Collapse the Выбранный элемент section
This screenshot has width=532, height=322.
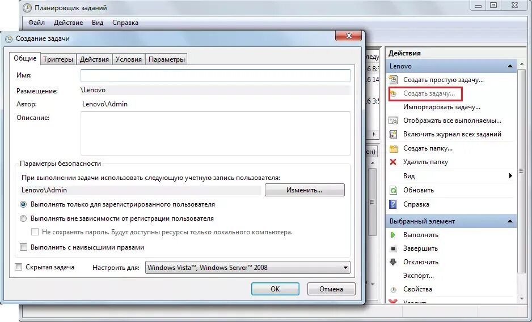tap(510, 221)
